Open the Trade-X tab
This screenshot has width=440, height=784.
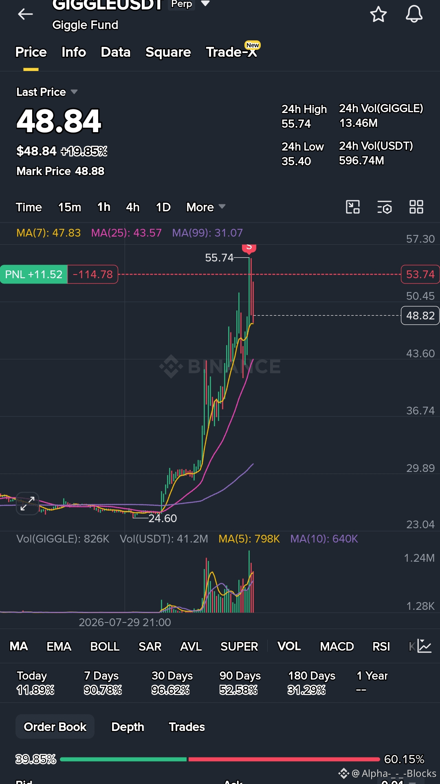232,51
